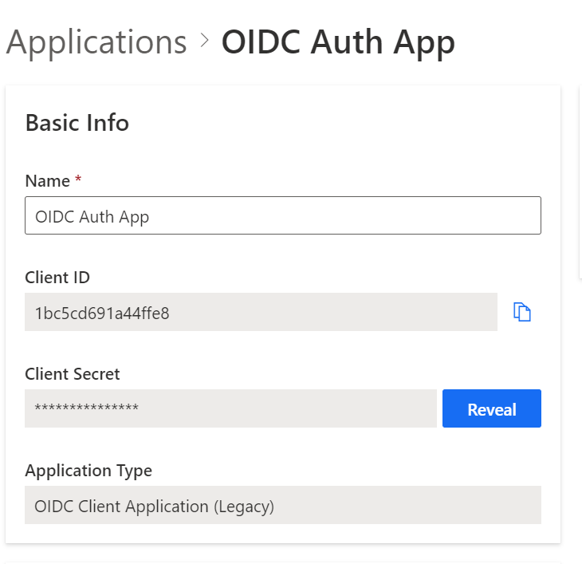The width and height of the screenshot is (582, 564).
Task: Click the masked Client Secret field
Action: pos(230,408)
